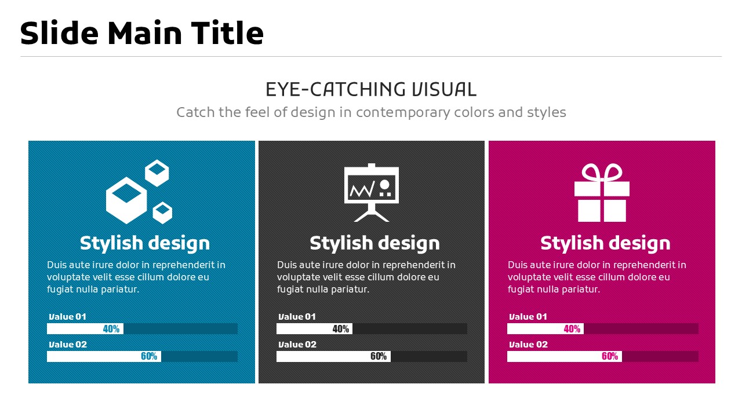Click the EYE-CATCHING VISUAL heading

coord(371,89)
